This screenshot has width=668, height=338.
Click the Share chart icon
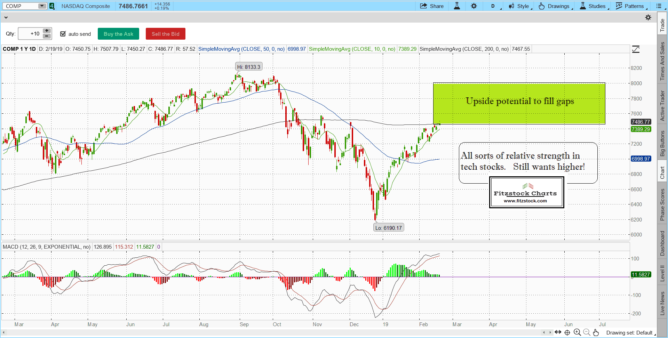click(432, 6)
